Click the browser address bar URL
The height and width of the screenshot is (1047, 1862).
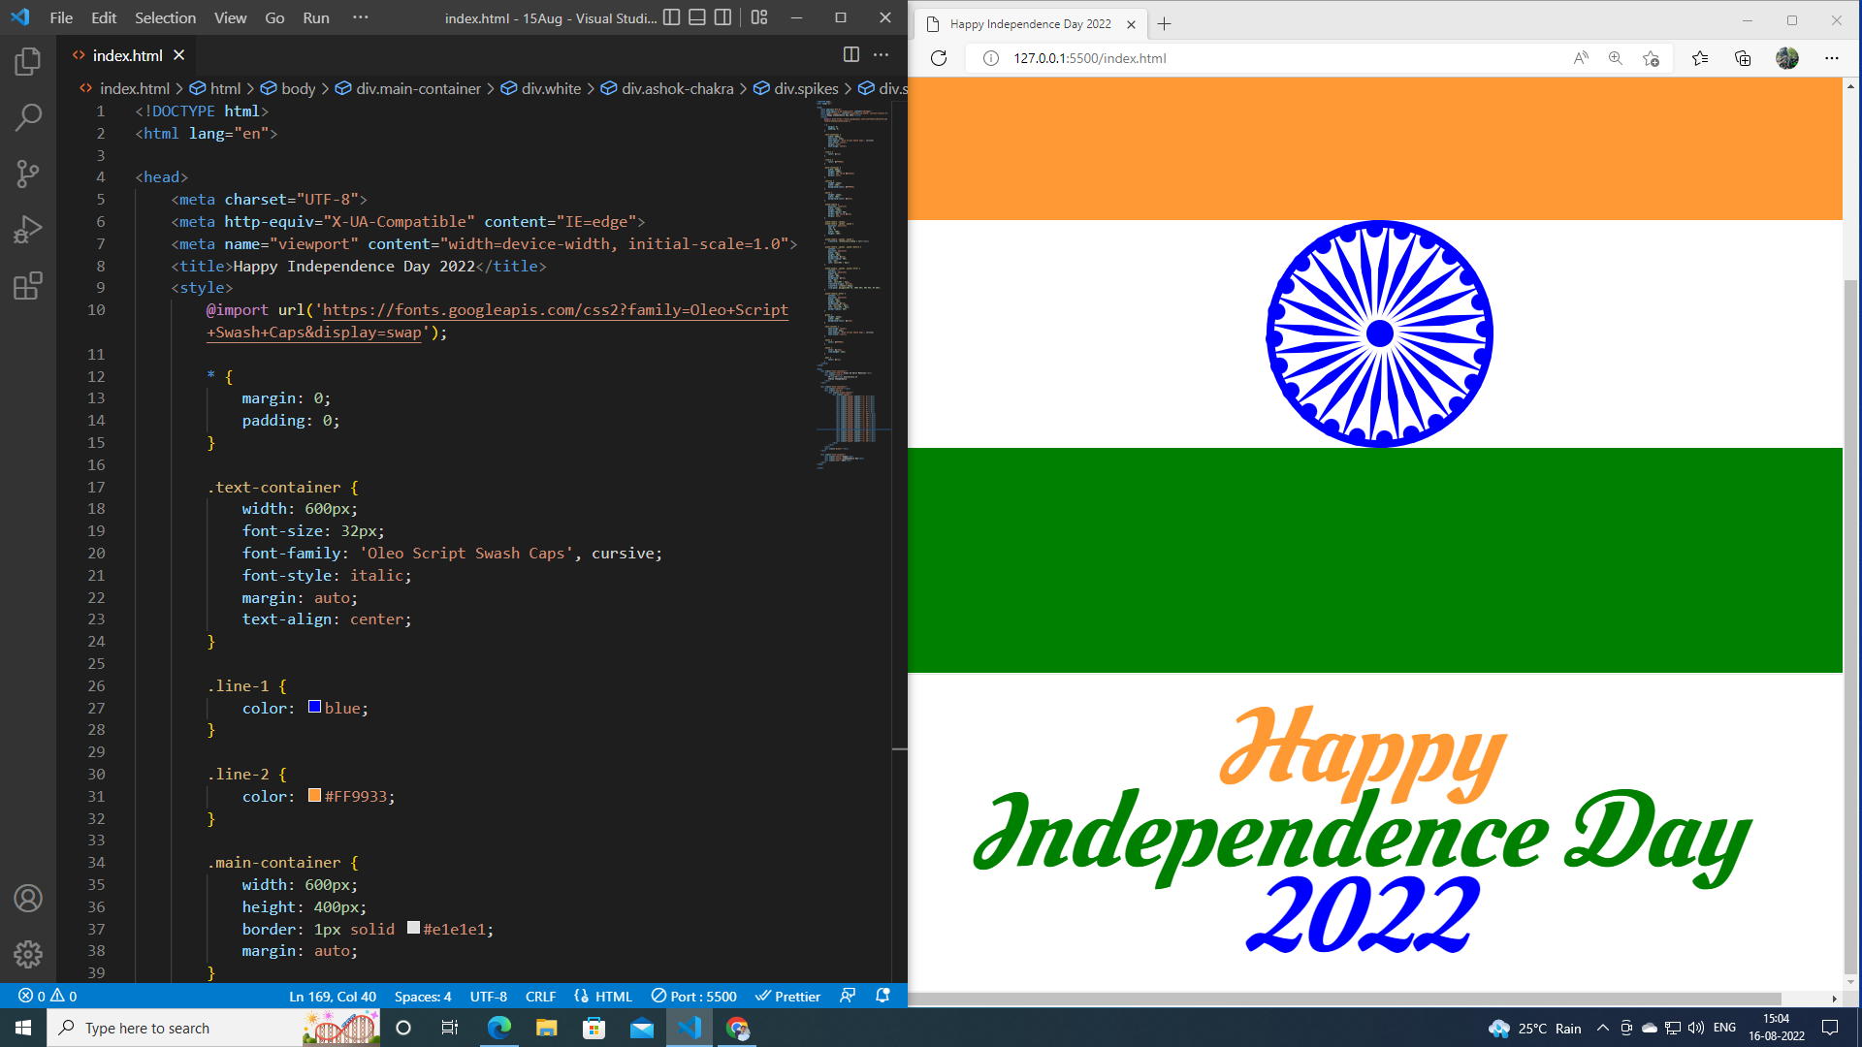(x=1089, y=58)
